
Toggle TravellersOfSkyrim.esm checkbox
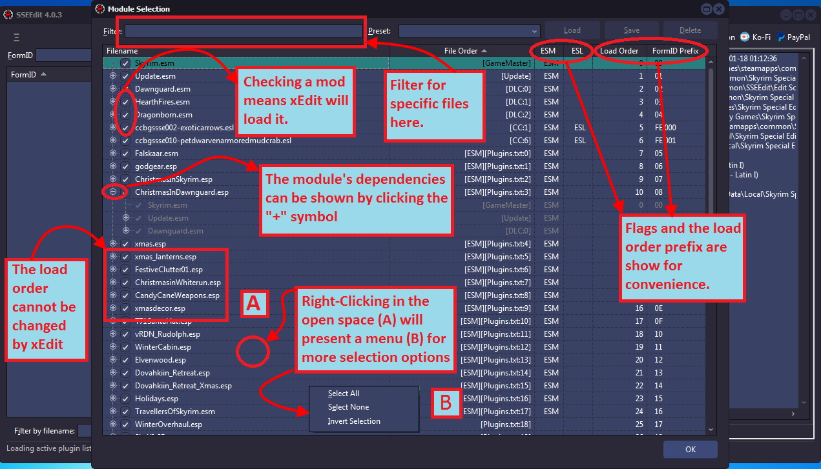click(125, 412)
